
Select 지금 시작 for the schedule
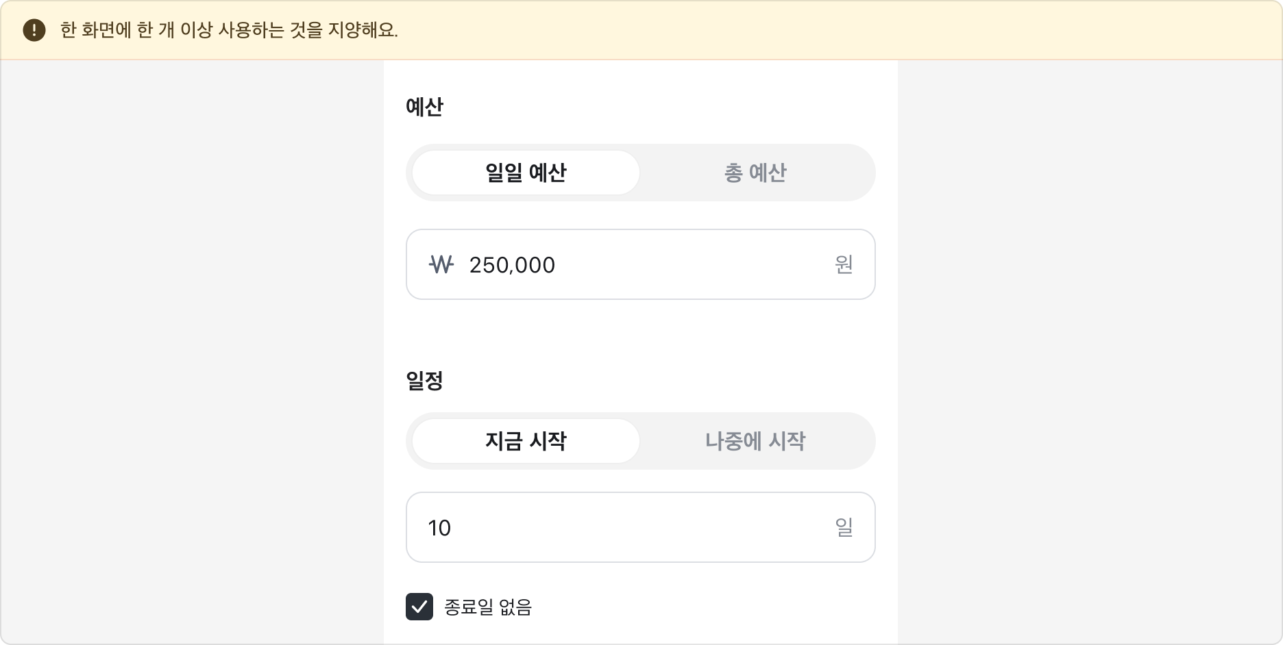pos(524,442)
